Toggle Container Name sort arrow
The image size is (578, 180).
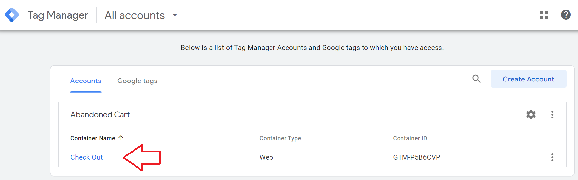coord(121,138)
